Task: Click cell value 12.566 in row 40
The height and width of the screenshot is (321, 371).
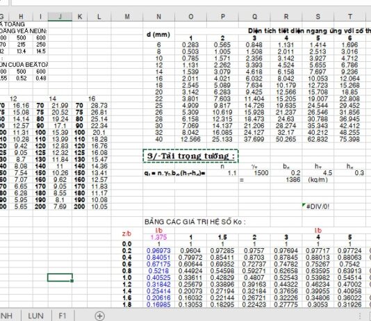Action: click(x=190, y=140)
